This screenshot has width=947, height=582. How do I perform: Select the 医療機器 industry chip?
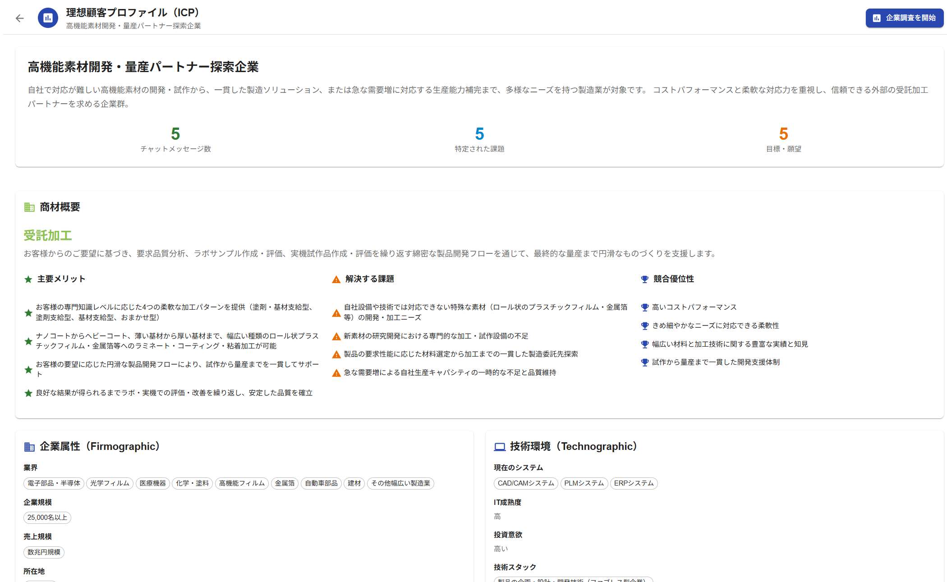[152, 483]
